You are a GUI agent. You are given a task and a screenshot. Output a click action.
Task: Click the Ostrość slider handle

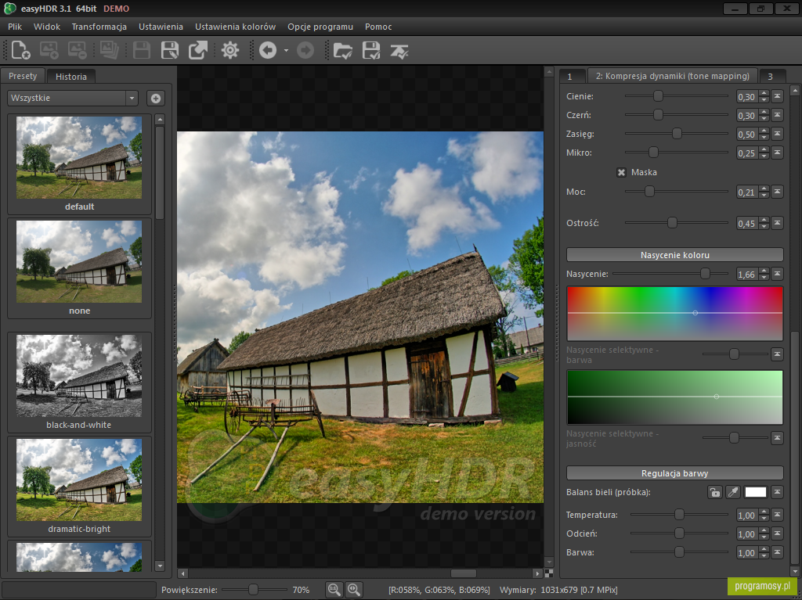point(672,223)
